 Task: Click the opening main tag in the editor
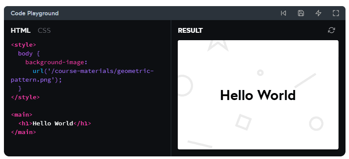(x=21, y=115)
